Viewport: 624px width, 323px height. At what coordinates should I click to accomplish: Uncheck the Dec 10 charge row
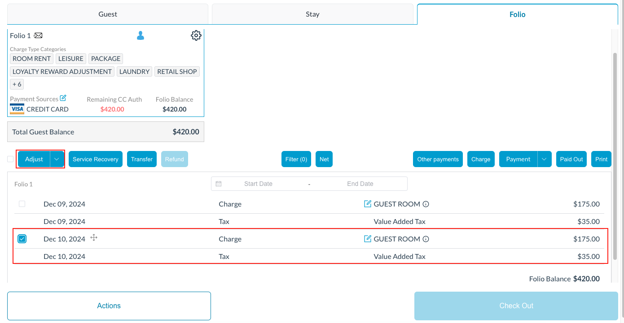pos(22,239)
